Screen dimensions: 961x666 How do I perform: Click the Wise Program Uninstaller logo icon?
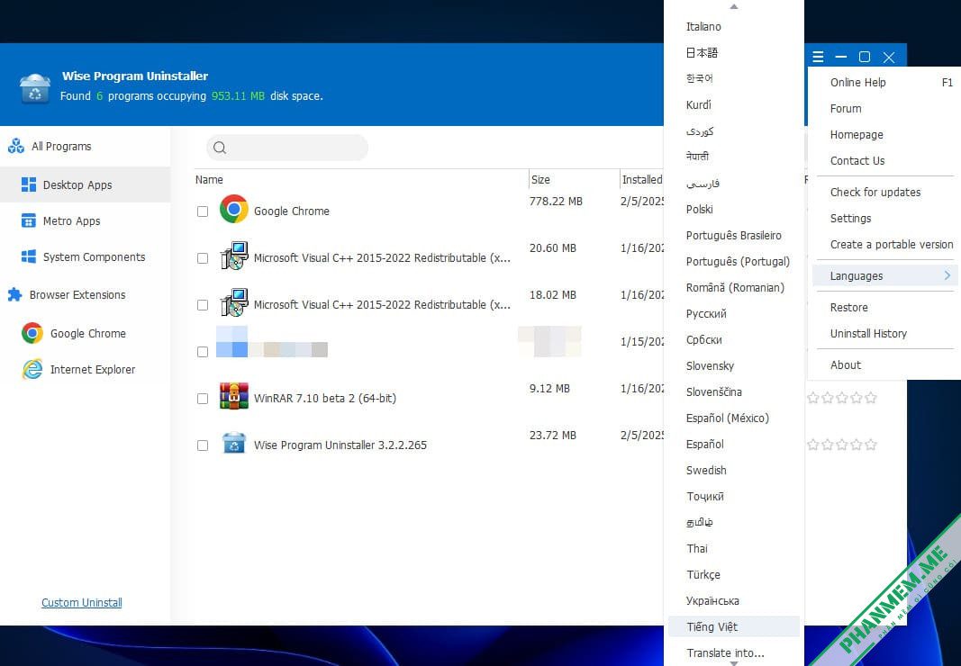[x=35, y=87]
